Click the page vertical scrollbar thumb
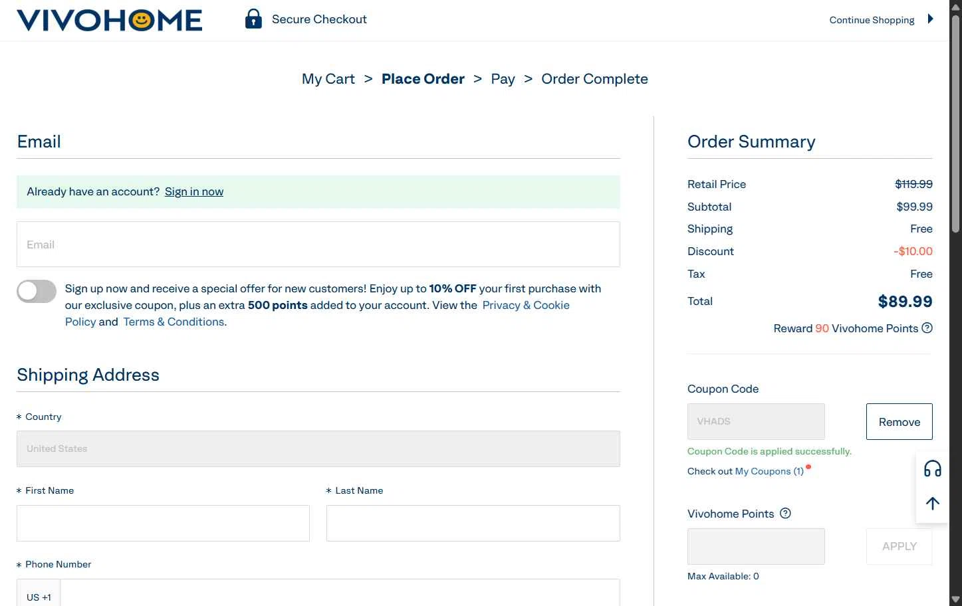962x606 pixels. [955, 123]
